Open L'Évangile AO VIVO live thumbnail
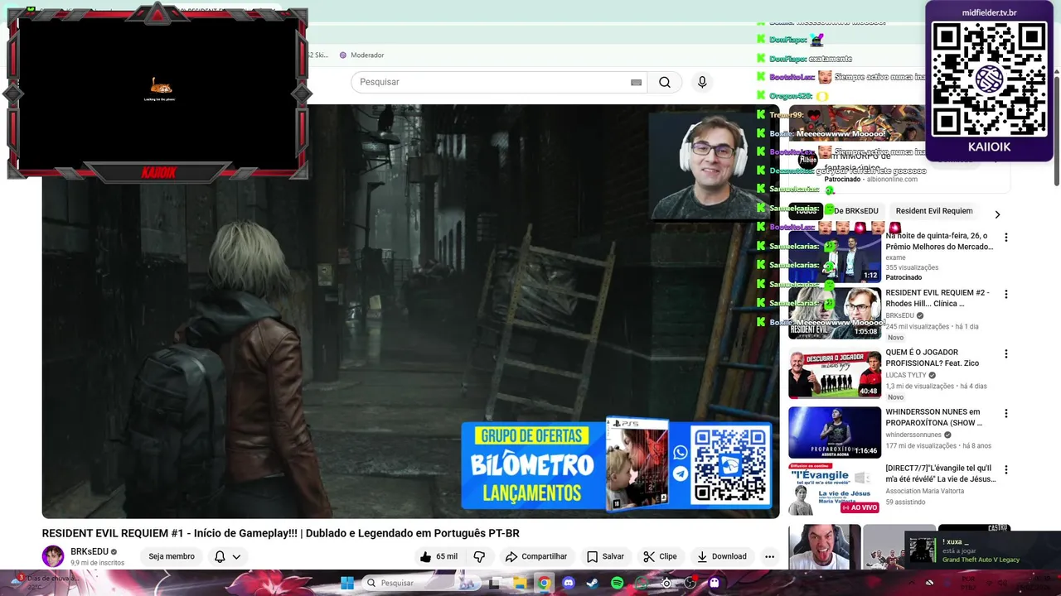This screenshot has width=1061, height=596. click(x=835, y=488)
